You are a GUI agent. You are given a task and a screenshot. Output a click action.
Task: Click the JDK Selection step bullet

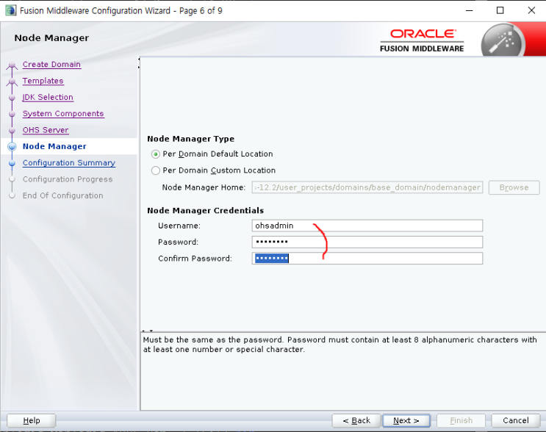12,98
